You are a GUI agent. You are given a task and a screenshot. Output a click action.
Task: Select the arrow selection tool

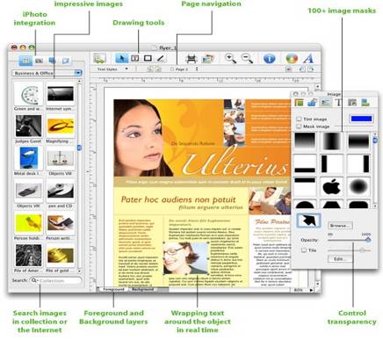click(x=121, y=58)
